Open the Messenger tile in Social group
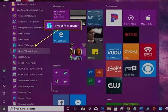The image size is (168, 112). click(78, 100)
